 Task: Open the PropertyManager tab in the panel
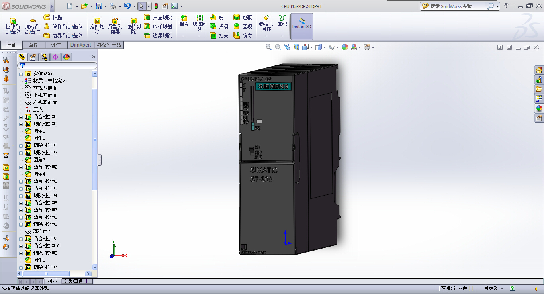pyautogui.click(x=33, y=57)
